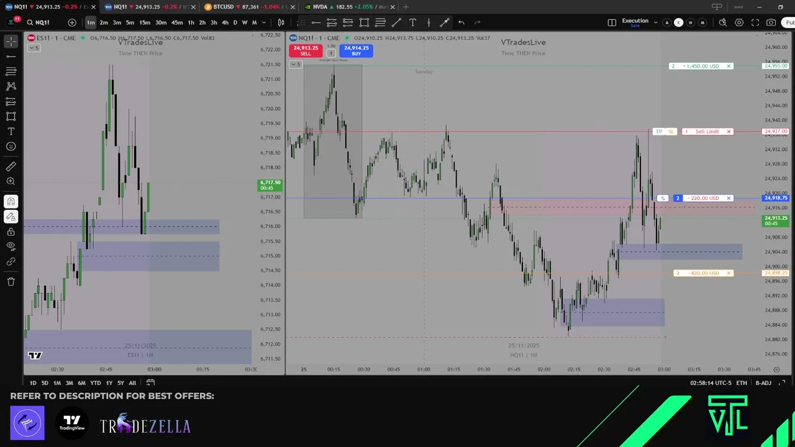The width and height of the screenshot is (795, 447).
Task: Toggle magnet mode on
Action: (11, 202)
